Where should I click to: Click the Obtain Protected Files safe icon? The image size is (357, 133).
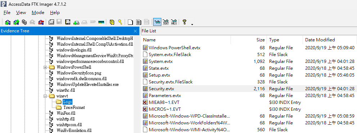tap(112, 22)
